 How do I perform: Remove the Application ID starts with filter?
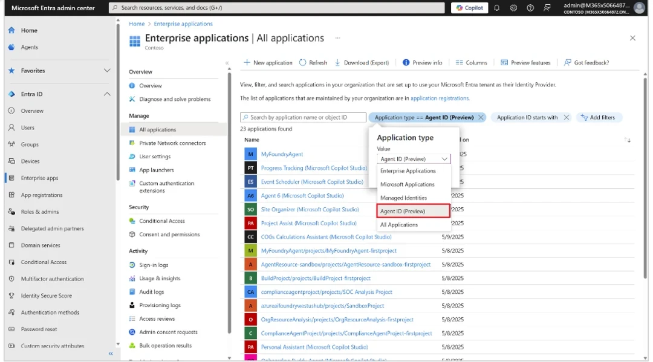(566, 118)
